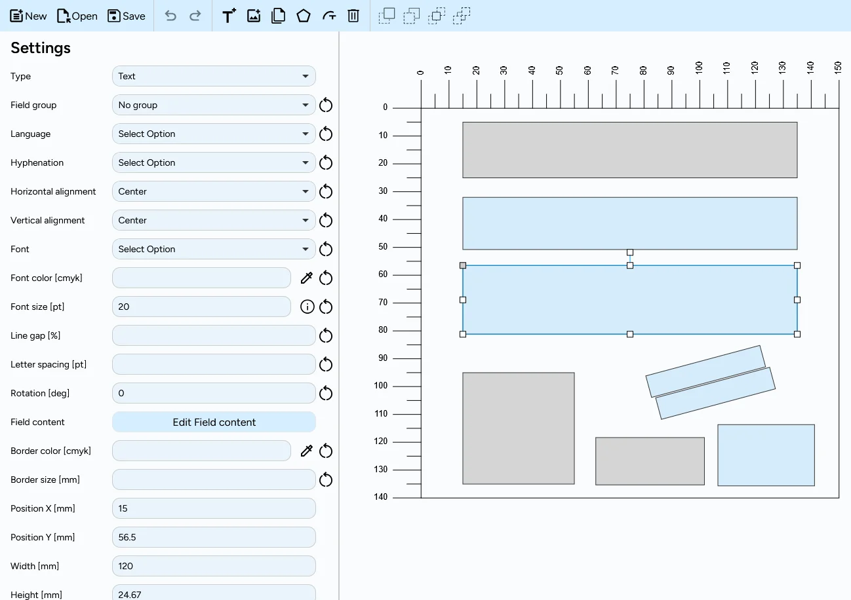
Task: Open the Language dropdown
Action: pyautogui.click(x=214, y=134)
